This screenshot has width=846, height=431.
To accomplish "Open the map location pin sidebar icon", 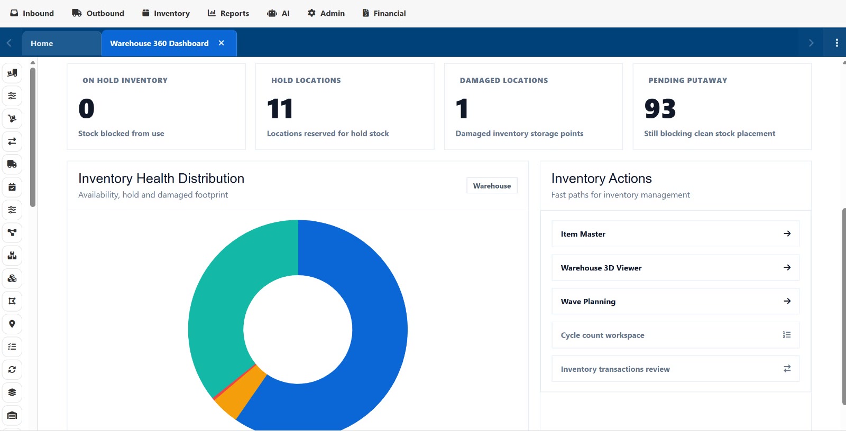I will pyautogui.click(x=12, y=324).
